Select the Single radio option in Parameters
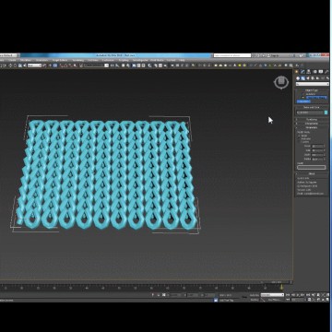The image size is (332, 332). (302, 136)
